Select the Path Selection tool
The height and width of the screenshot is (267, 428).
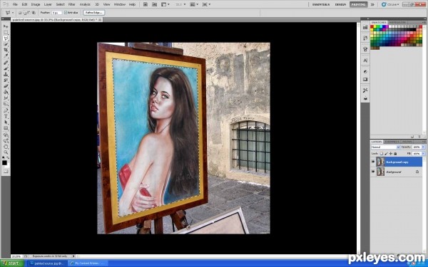(6, 122)
